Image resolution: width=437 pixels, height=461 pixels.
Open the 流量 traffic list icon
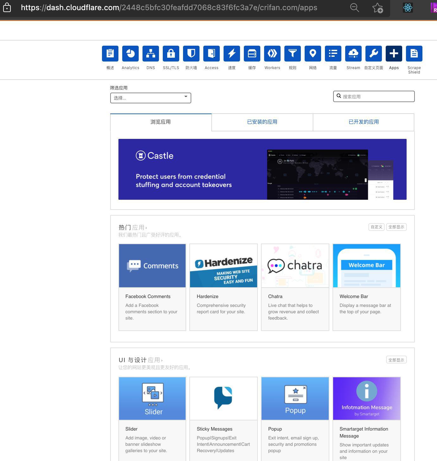(333, 54)
